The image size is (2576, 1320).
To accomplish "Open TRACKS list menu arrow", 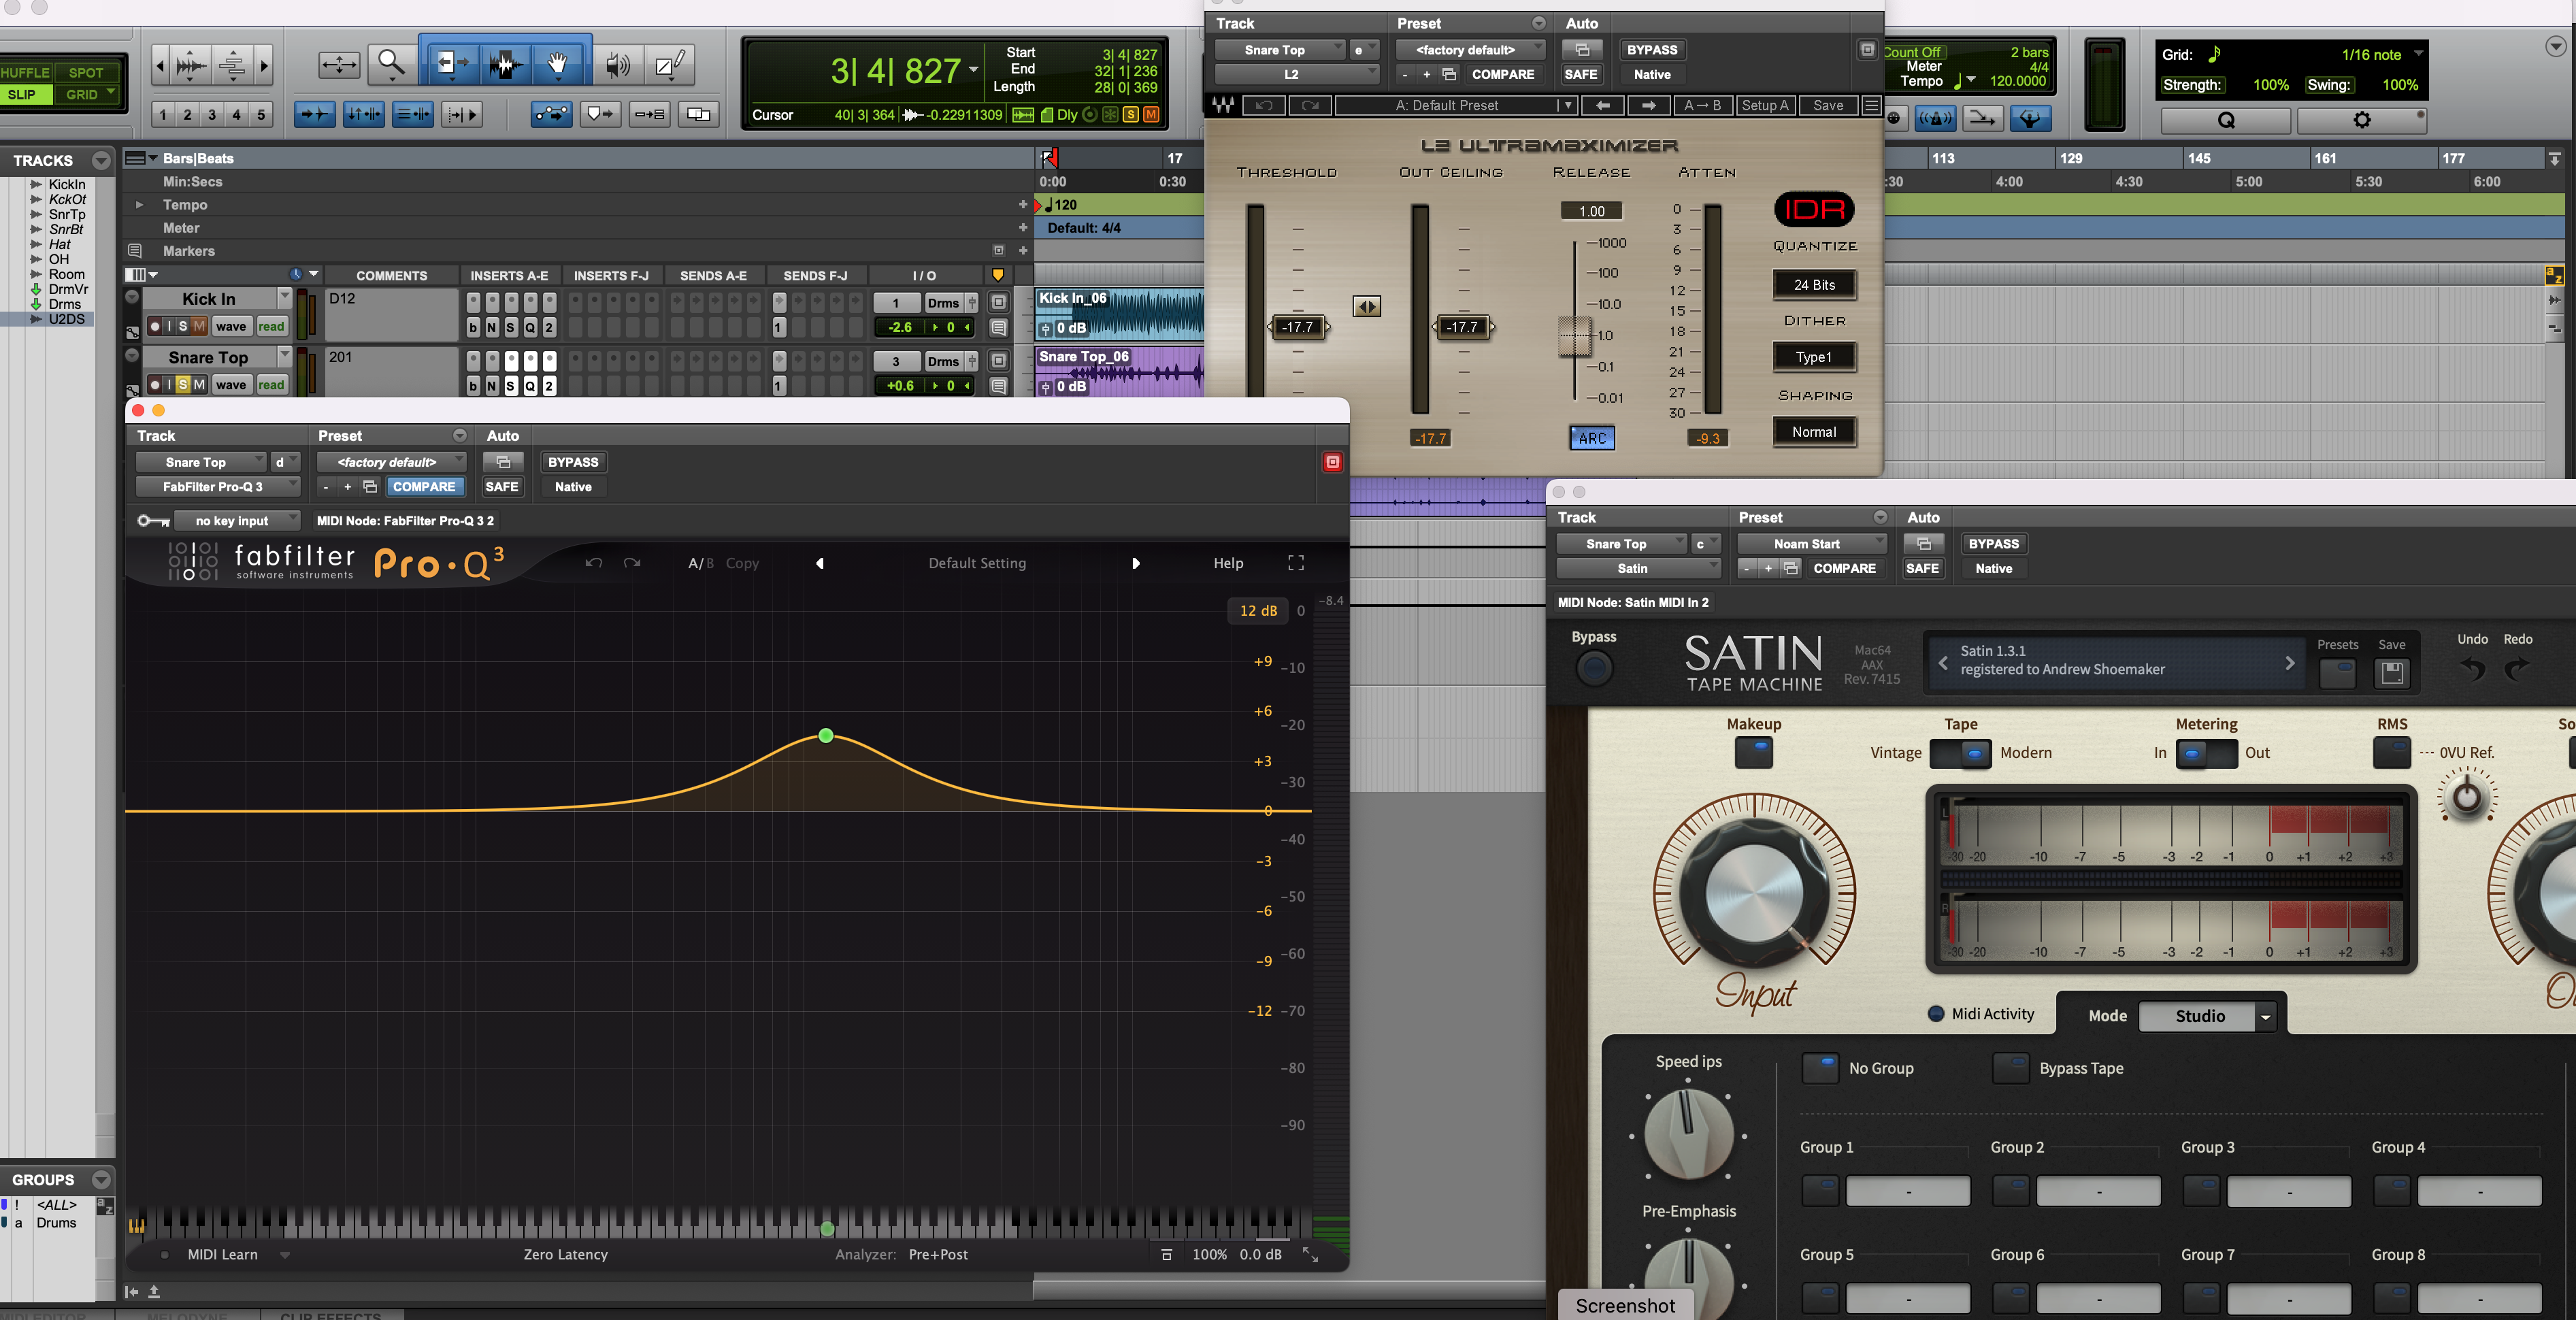I will coord(101,160).
